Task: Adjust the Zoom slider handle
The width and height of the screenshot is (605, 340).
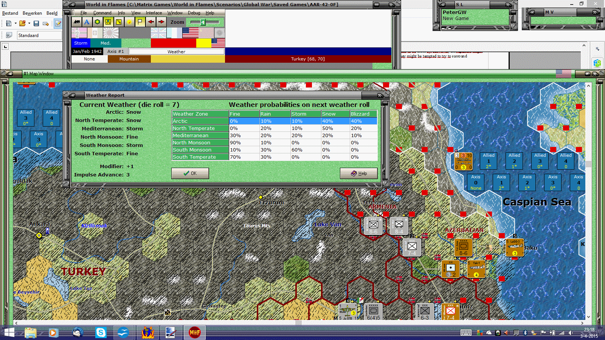Action: click(x=203, y=22)
